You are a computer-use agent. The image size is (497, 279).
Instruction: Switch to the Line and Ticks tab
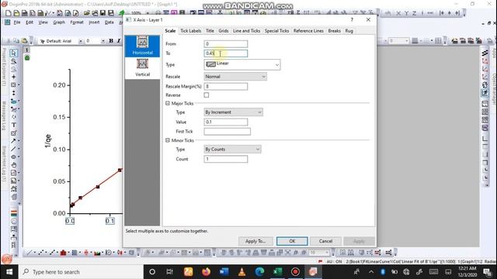click(x=246, y=31)
